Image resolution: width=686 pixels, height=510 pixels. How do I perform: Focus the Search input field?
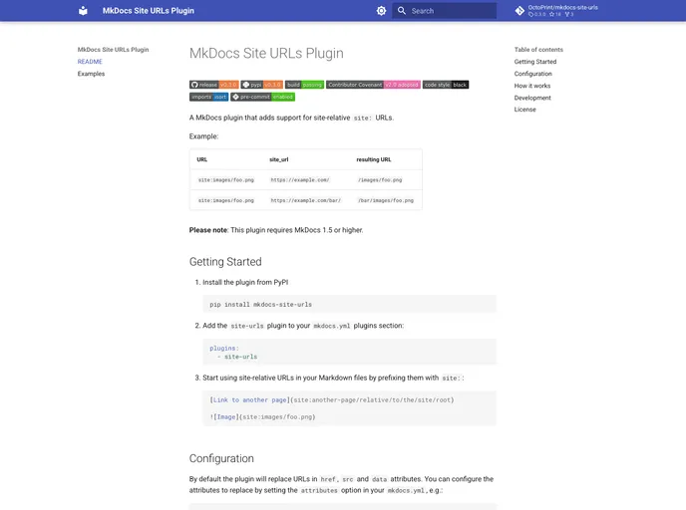pos(444,11)
